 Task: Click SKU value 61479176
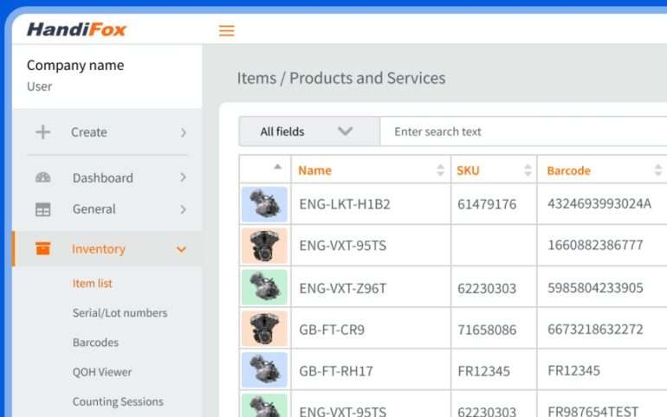click(487, 204)
